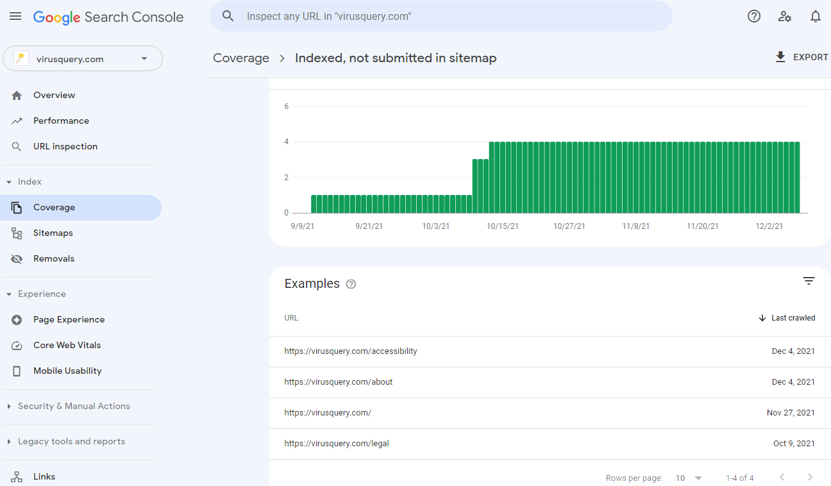This screenshot has width=831, height=486.
Task: Click the URL column header
Action: pos(291,318)
